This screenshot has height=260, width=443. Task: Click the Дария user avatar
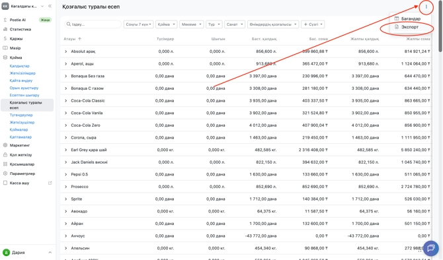point(6,252)
